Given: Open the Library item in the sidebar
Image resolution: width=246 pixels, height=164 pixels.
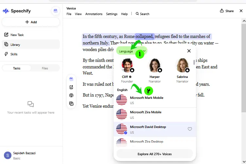Looking at the screenshot, I should [31, 45].
